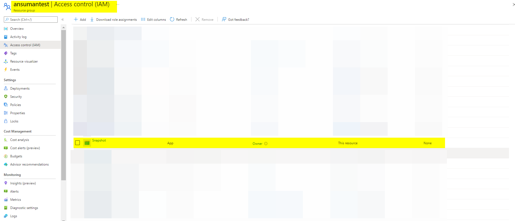Close the Access control blade

coord(514,4)
